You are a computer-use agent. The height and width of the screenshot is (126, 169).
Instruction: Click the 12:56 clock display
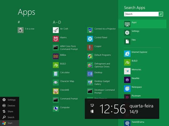[x=113, y=109]
